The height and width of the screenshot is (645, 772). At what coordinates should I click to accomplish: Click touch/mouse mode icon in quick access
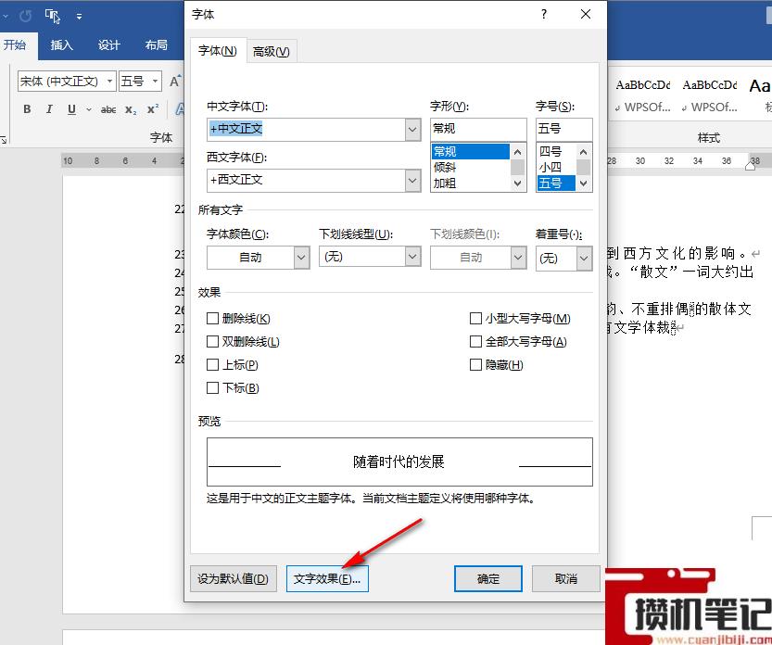click(x=53, y=17)
